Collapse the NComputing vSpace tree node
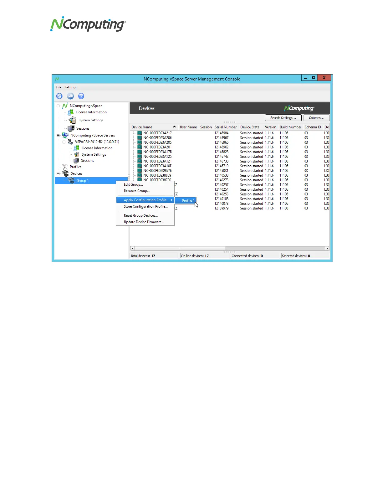Viewport: 383px width, 496px height. (x=58, y=106)
